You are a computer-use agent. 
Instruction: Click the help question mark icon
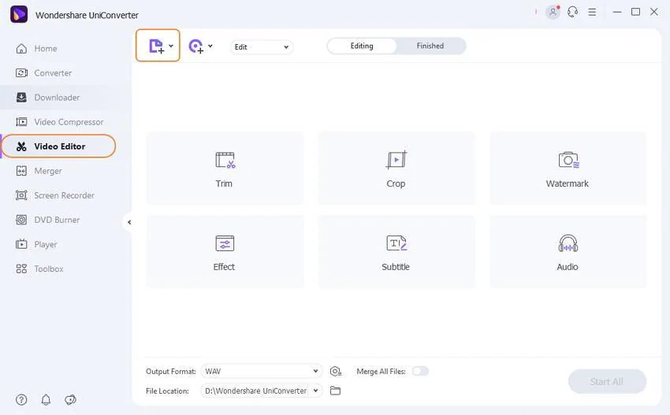tap(21, 399)
